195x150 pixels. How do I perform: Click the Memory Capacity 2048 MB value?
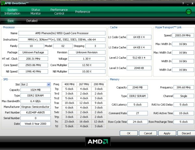pos(137,87)
